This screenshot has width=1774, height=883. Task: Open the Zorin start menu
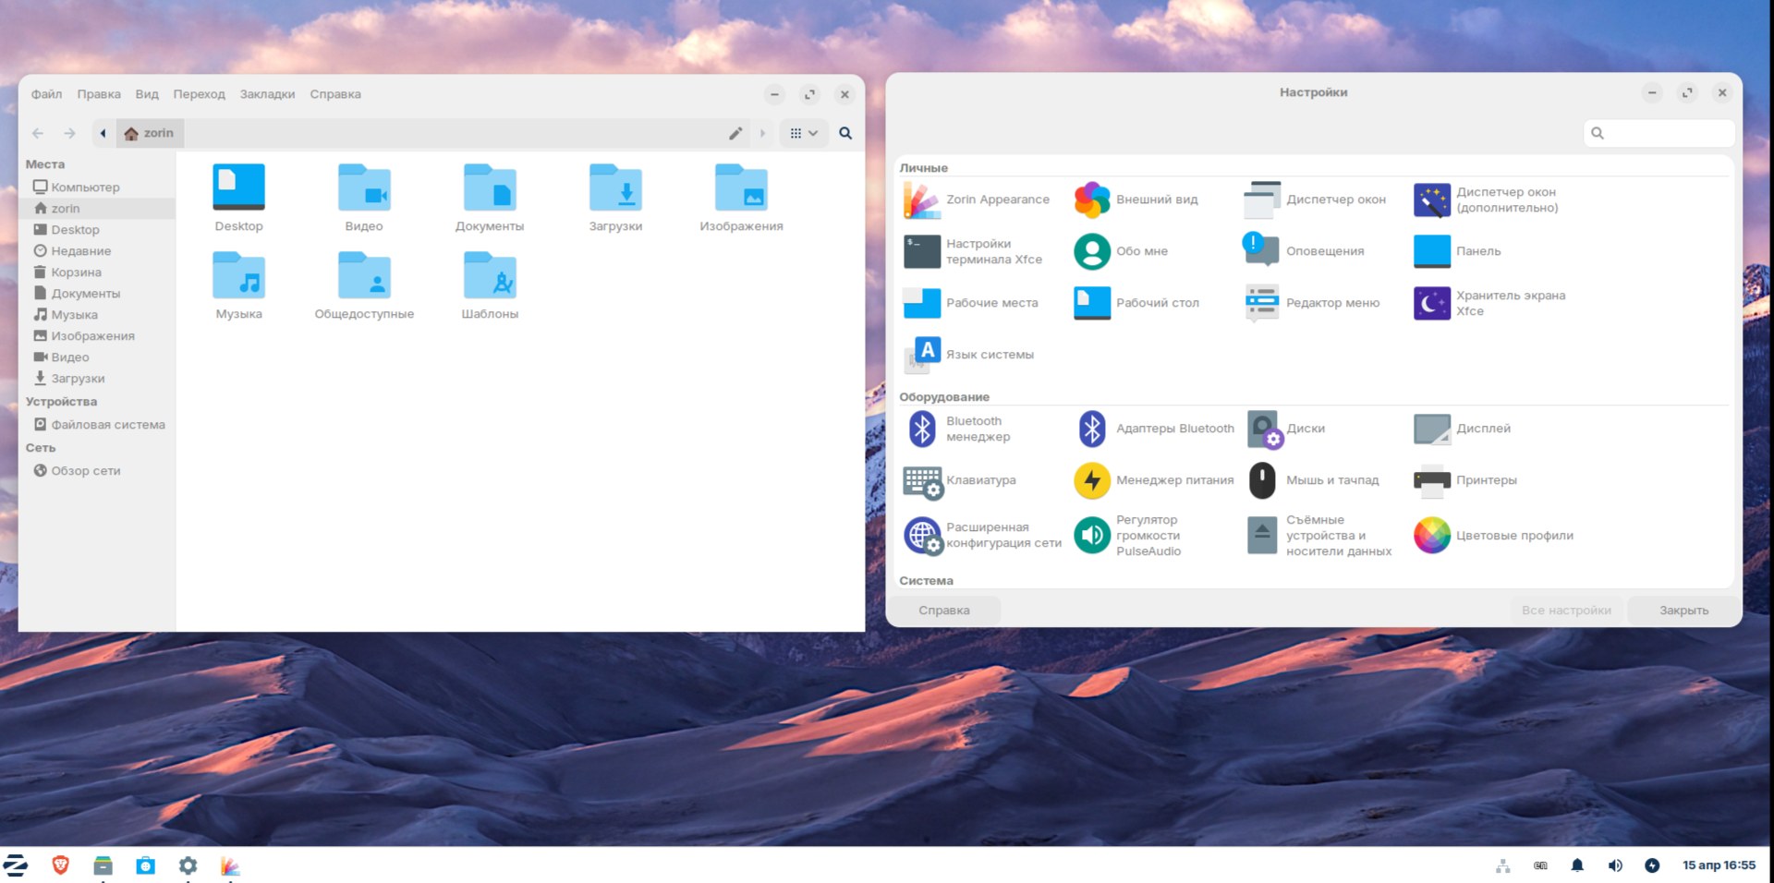pyautogui.click(x=16, y=865)
